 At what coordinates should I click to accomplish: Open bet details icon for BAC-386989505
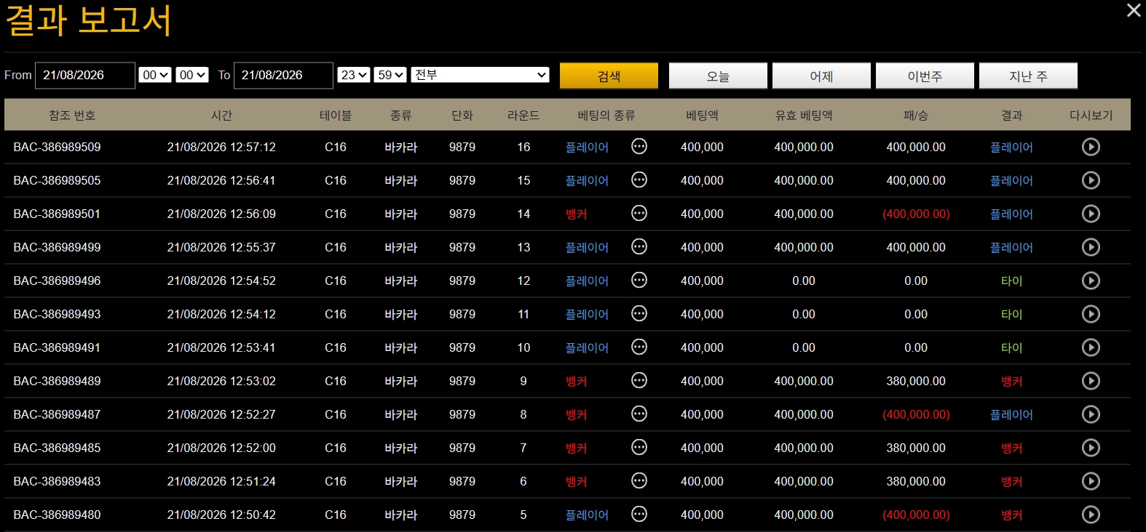[x=639, y=180]
